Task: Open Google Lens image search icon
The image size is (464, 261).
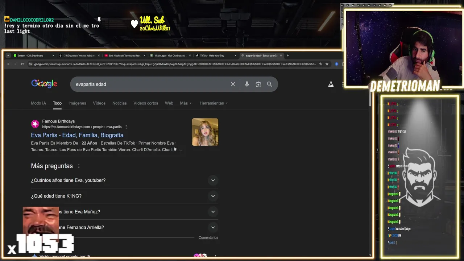Action: point(258,84)
